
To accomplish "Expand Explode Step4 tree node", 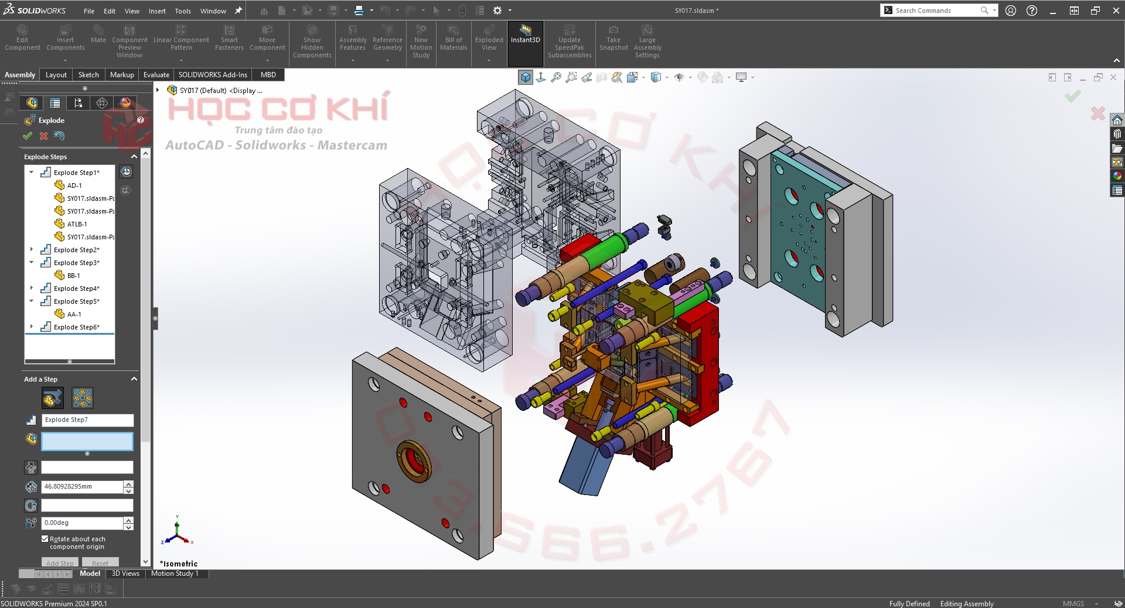I will click(32, 288).
